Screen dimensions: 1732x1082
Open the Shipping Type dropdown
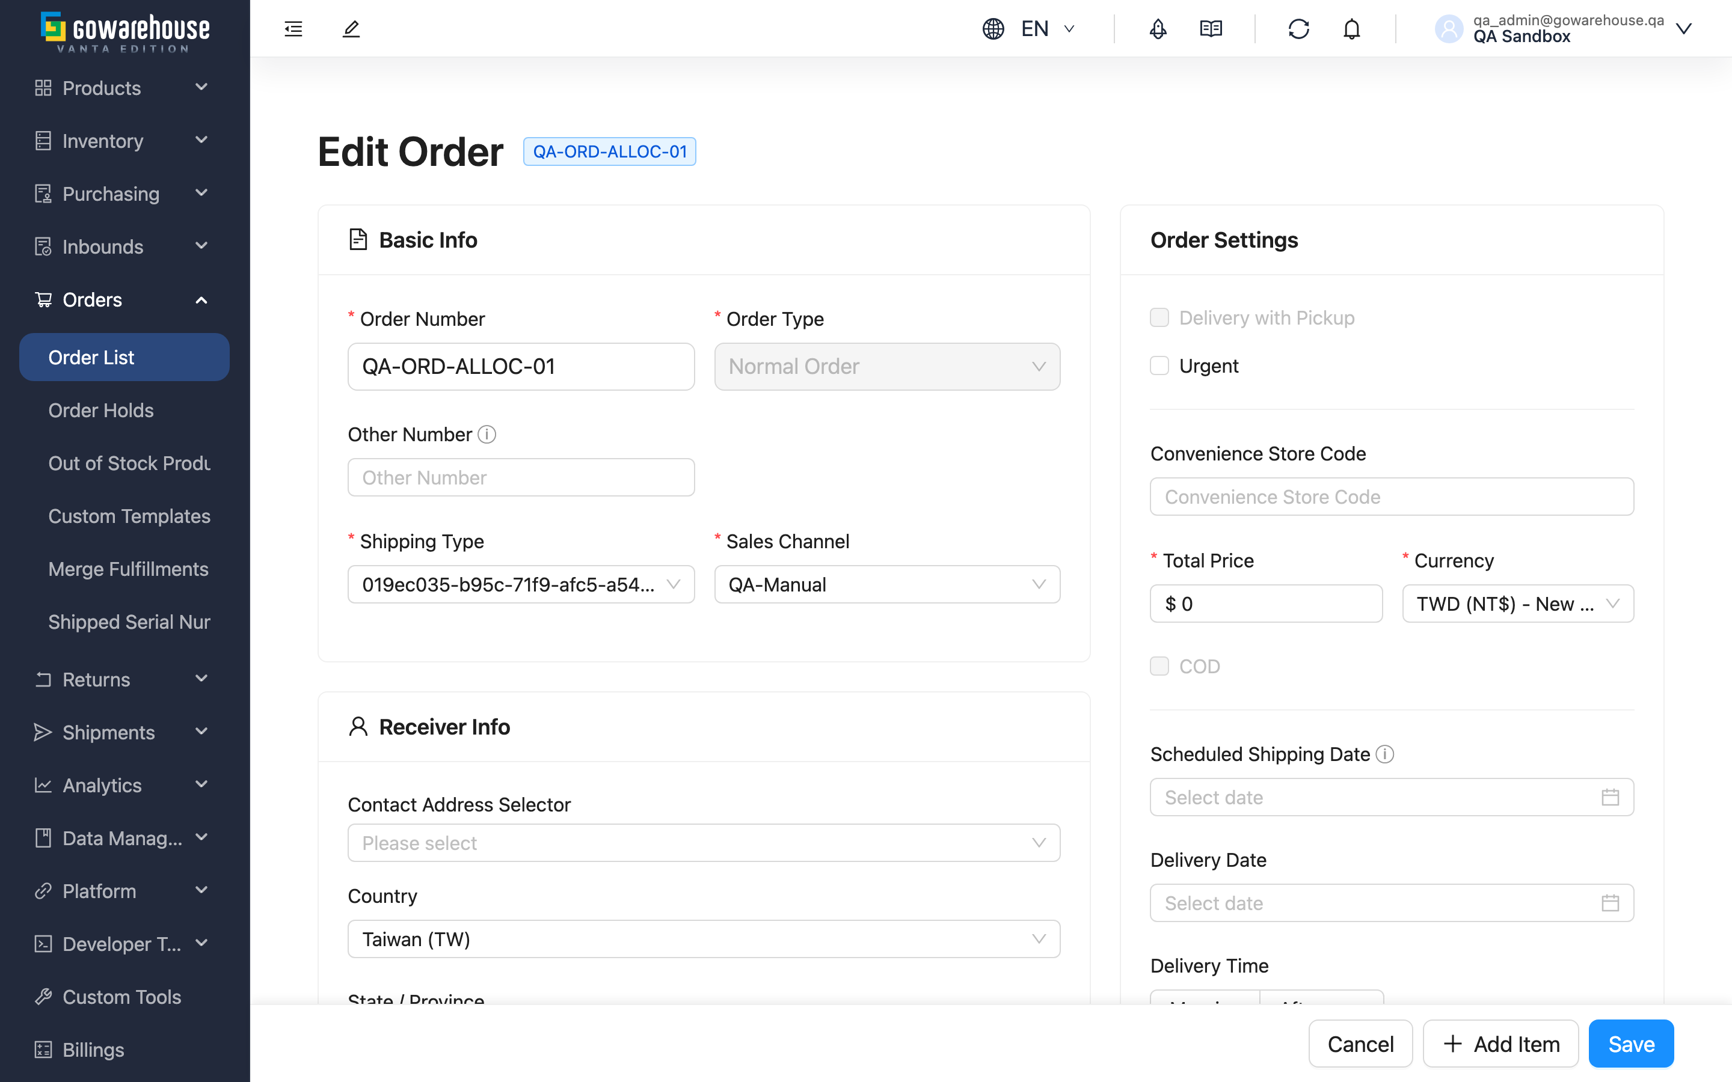point(521,585)
